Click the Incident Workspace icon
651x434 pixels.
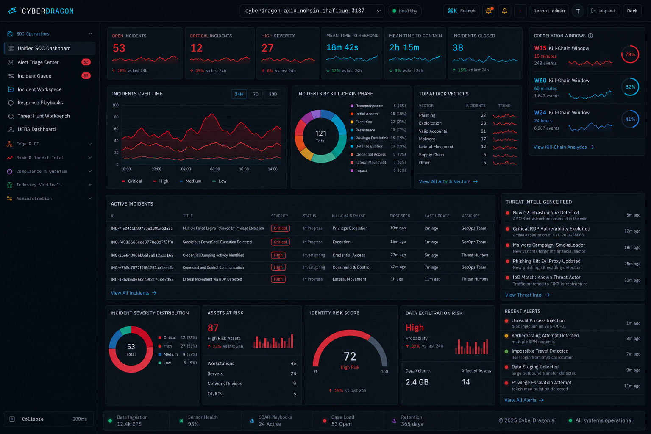point(11,89)
